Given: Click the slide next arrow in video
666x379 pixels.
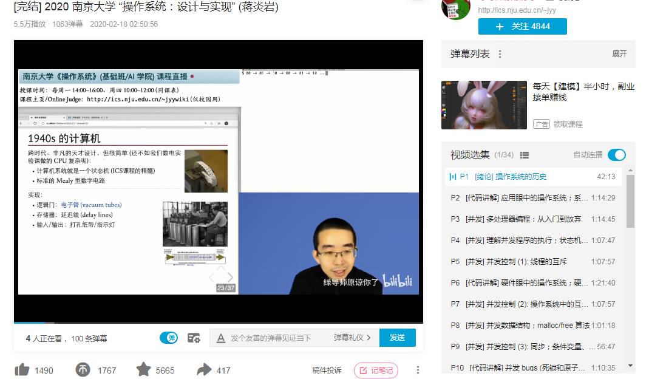Looking at the screenshot, I should point(229,278).
